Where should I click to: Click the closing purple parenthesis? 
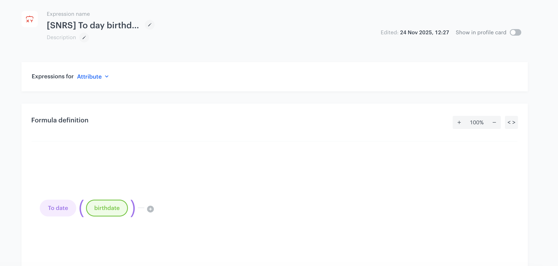tap(133, 208)
